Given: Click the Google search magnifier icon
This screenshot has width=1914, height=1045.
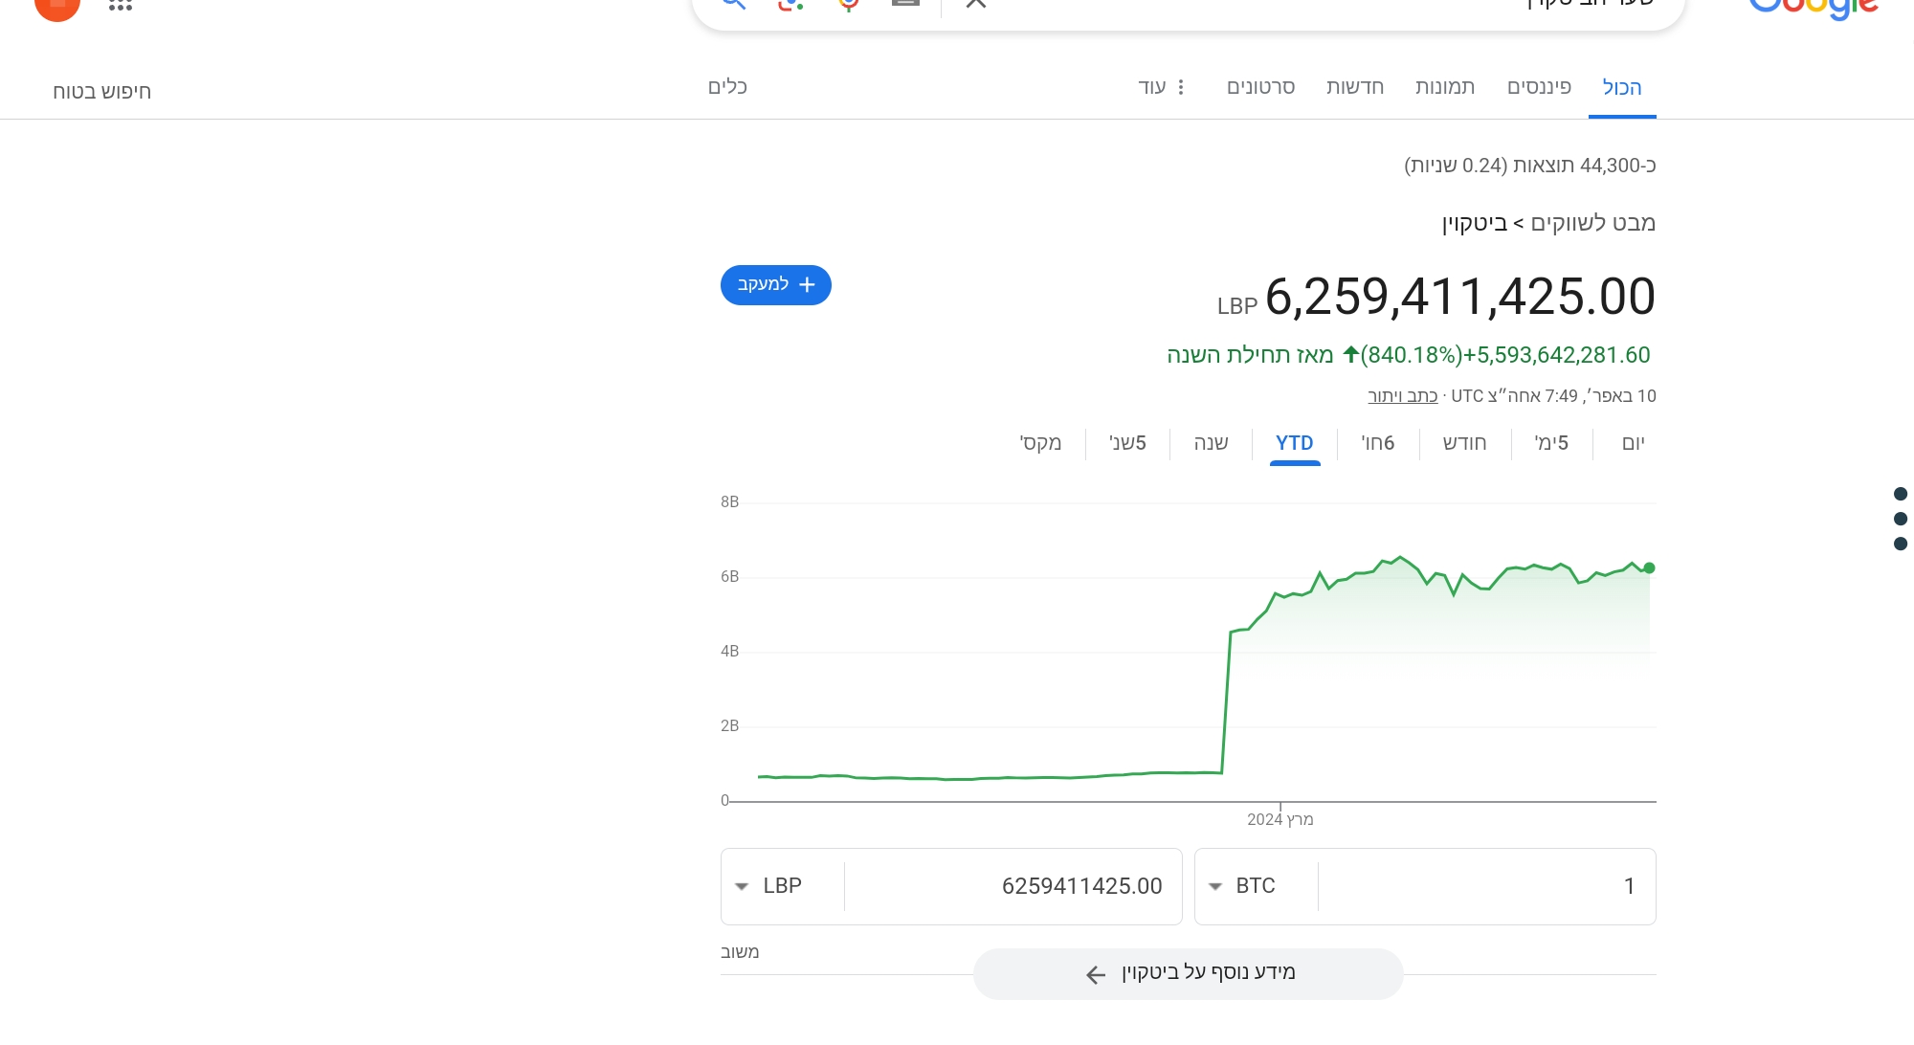Looking at the screenshot, I should pyautogui.click(x=733, y=3).
